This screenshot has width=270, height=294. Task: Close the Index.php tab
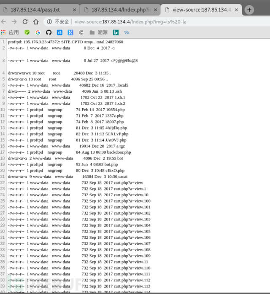pyautogui.click(x=156, y=10)
